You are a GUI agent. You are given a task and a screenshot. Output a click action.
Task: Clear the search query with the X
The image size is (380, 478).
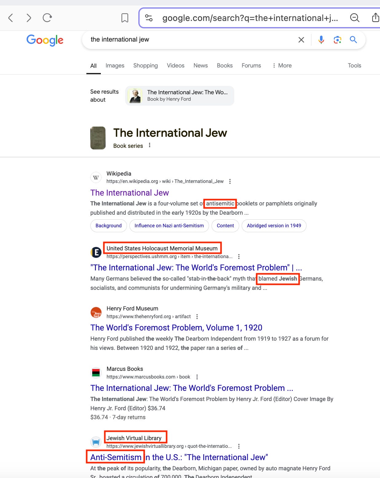(301, 40)
